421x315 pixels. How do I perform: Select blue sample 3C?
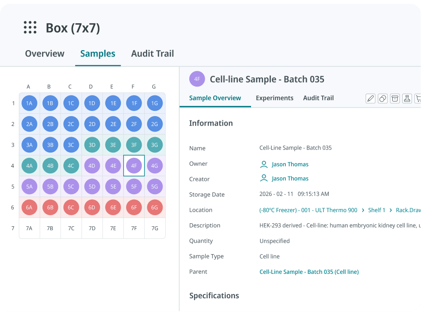pos(71,145)
